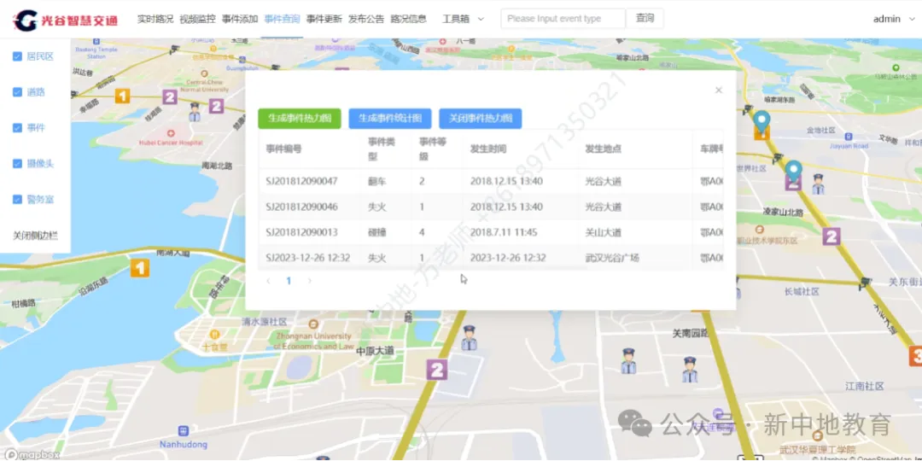Click the 生成事件统计图 button
The image size is (922, 461).
coord(390,118)
